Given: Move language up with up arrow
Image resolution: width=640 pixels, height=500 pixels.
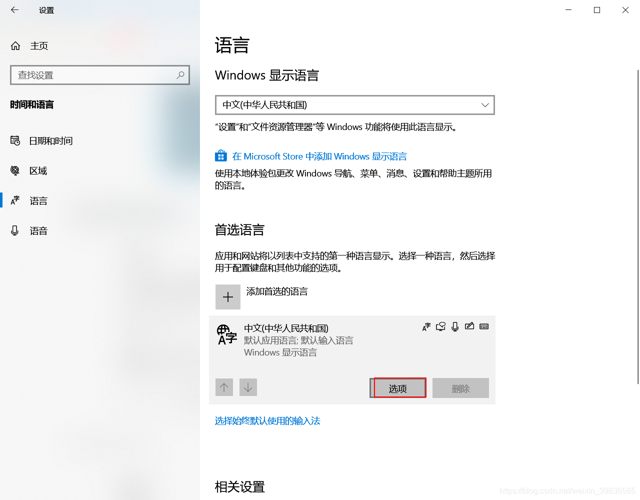Looking at the screenshot, I should (224, 387).
